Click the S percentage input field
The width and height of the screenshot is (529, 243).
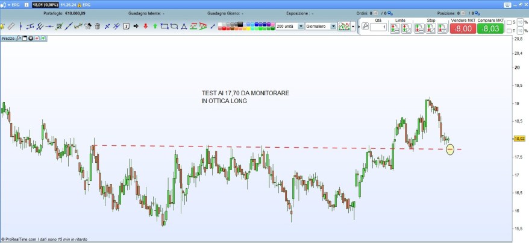tap(519, 22)
